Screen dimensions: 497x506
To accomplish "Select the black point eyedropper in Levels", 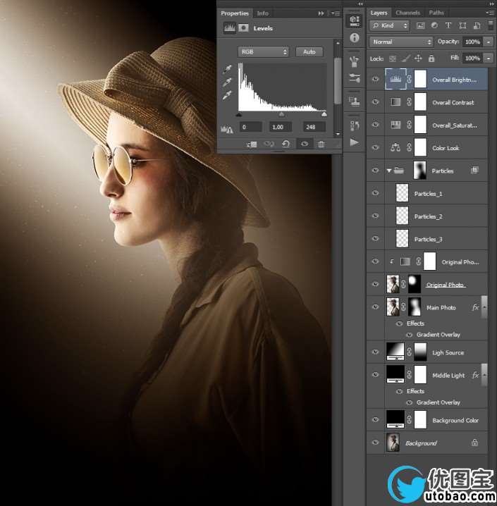I will click(227, 69).
